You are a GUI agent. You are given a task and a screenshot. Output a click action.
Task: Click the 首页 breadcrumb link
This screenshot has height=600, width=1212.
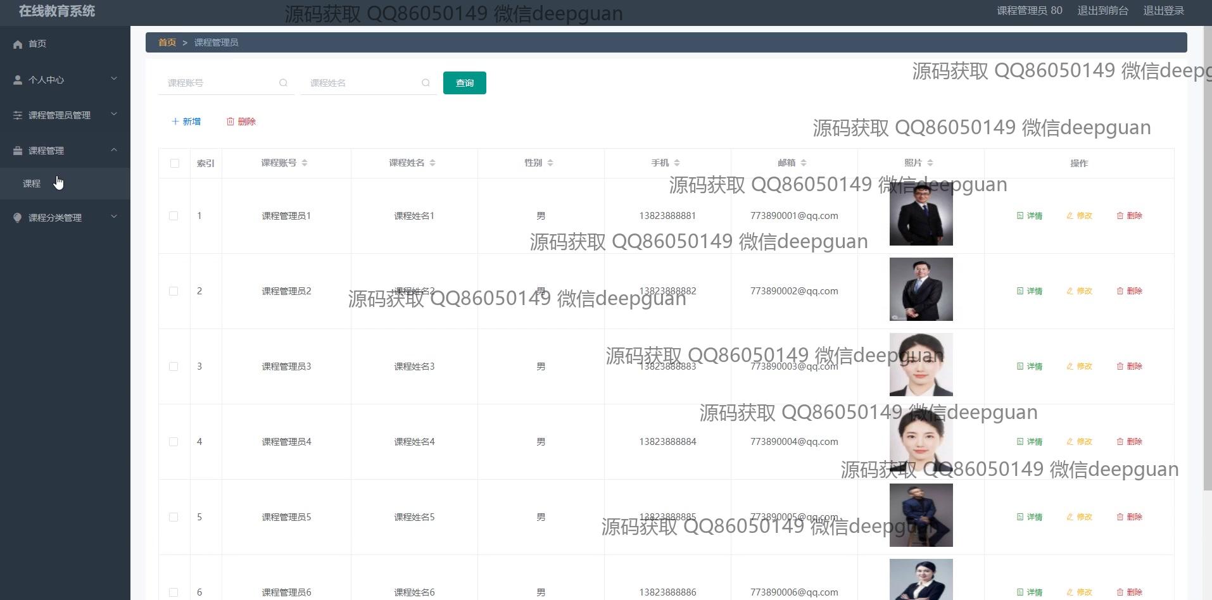[167, 42]
